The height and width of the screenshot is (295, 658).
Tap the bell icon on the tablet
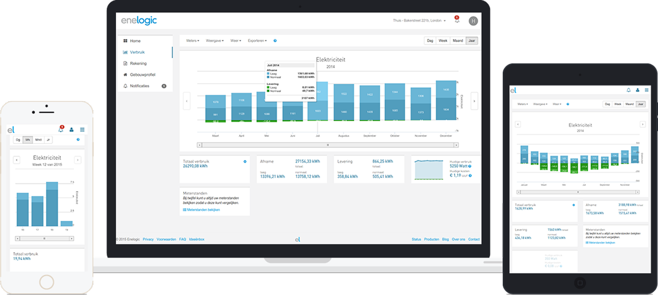[628, 90]
